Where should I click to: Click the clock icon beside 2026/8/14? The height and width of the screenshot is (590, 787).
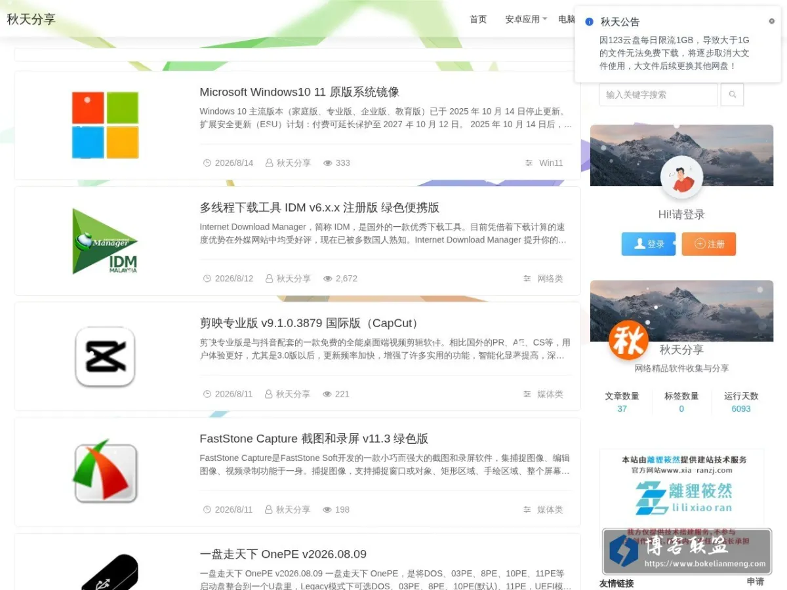pos(207,163)
